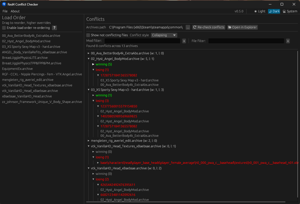This screenshot has height=204, width=300.
Task: Select EquipmentEx.archive in load order
Action: pos(17,69)
